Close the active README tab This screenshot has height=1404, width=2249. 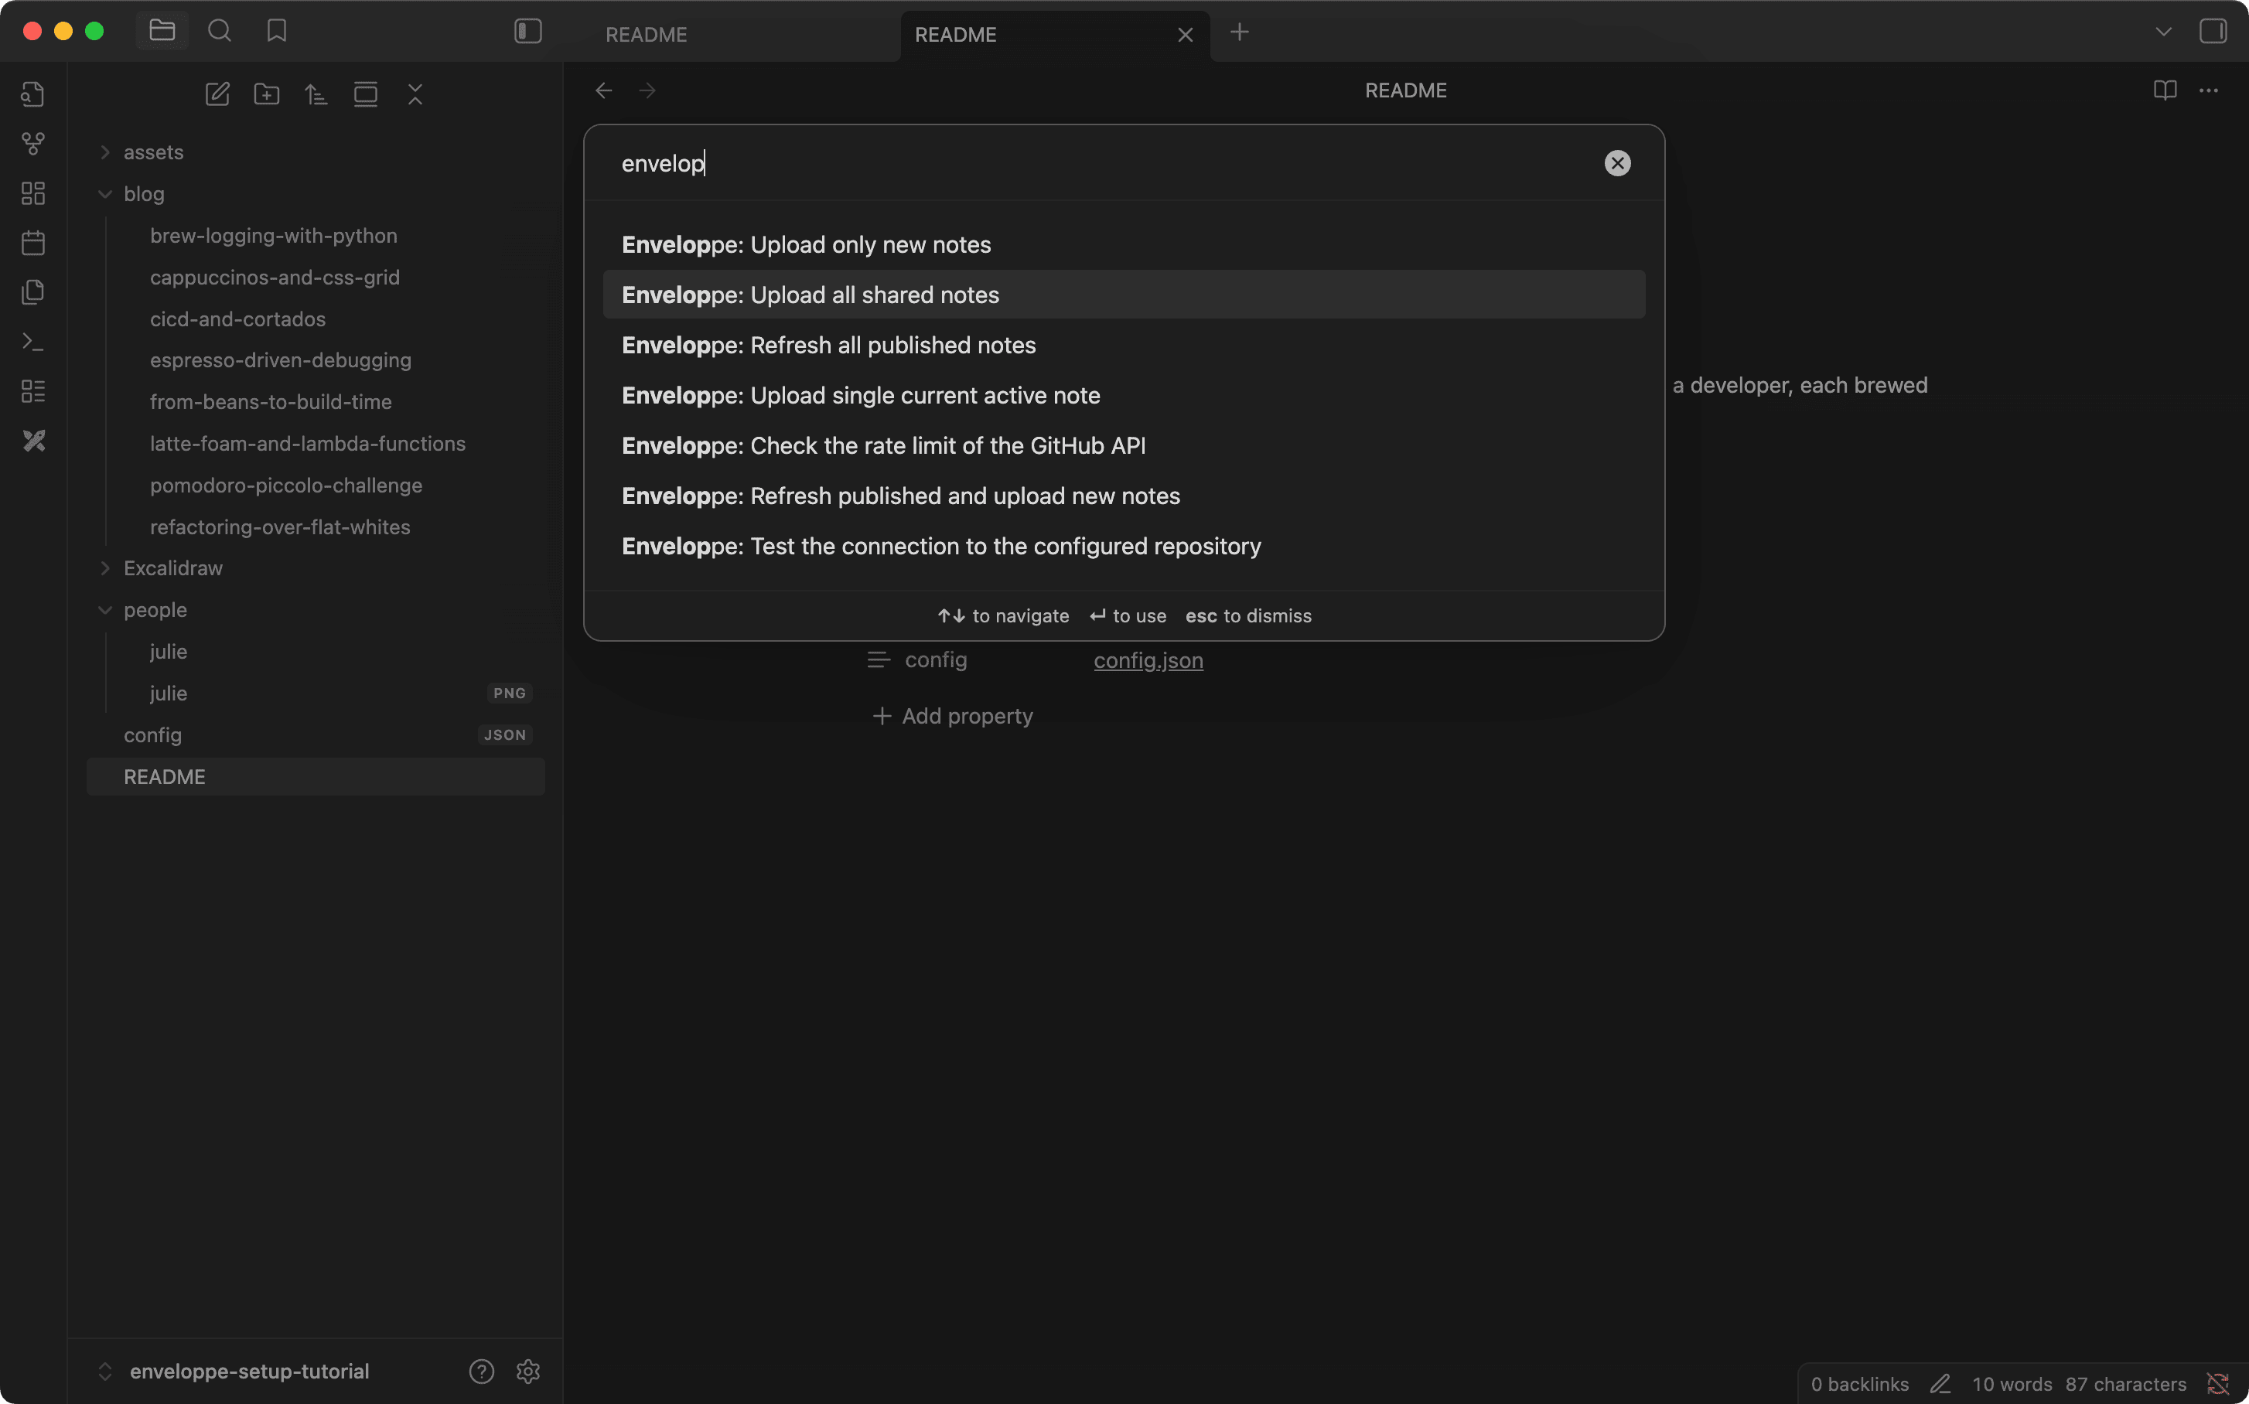pos(1186,34)
